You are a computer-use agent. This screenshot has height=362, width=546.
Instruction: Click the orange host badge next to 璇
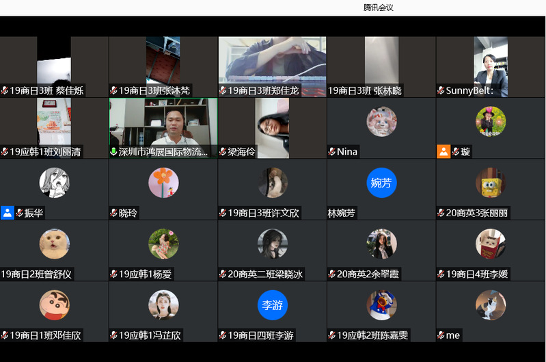point(443,152)
